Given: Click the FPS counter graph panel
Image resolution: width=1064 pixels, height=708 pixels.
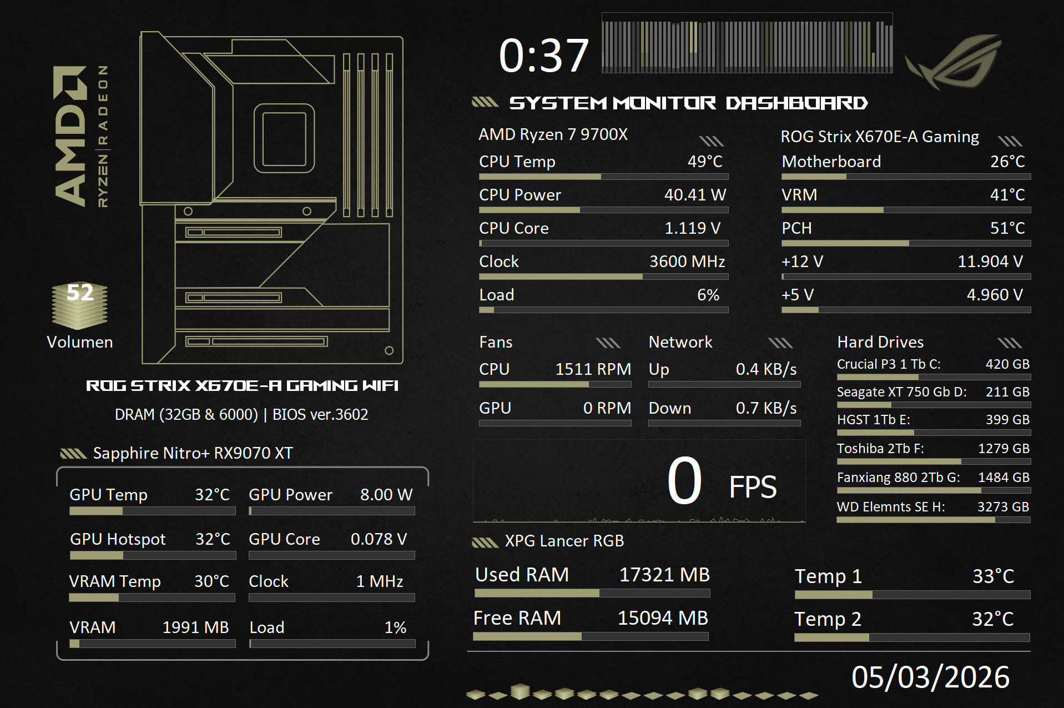Looking at the screenshot, I should tap(639, 481).
